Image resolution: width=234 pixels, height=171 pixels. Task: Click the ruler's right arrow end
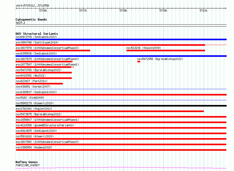[226, 8]
